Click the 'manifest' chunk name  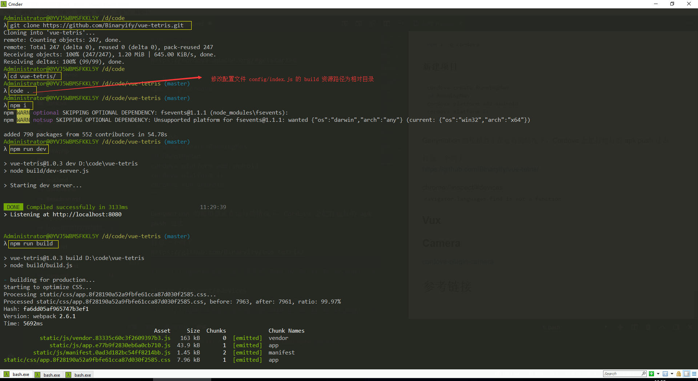[282, 353]
